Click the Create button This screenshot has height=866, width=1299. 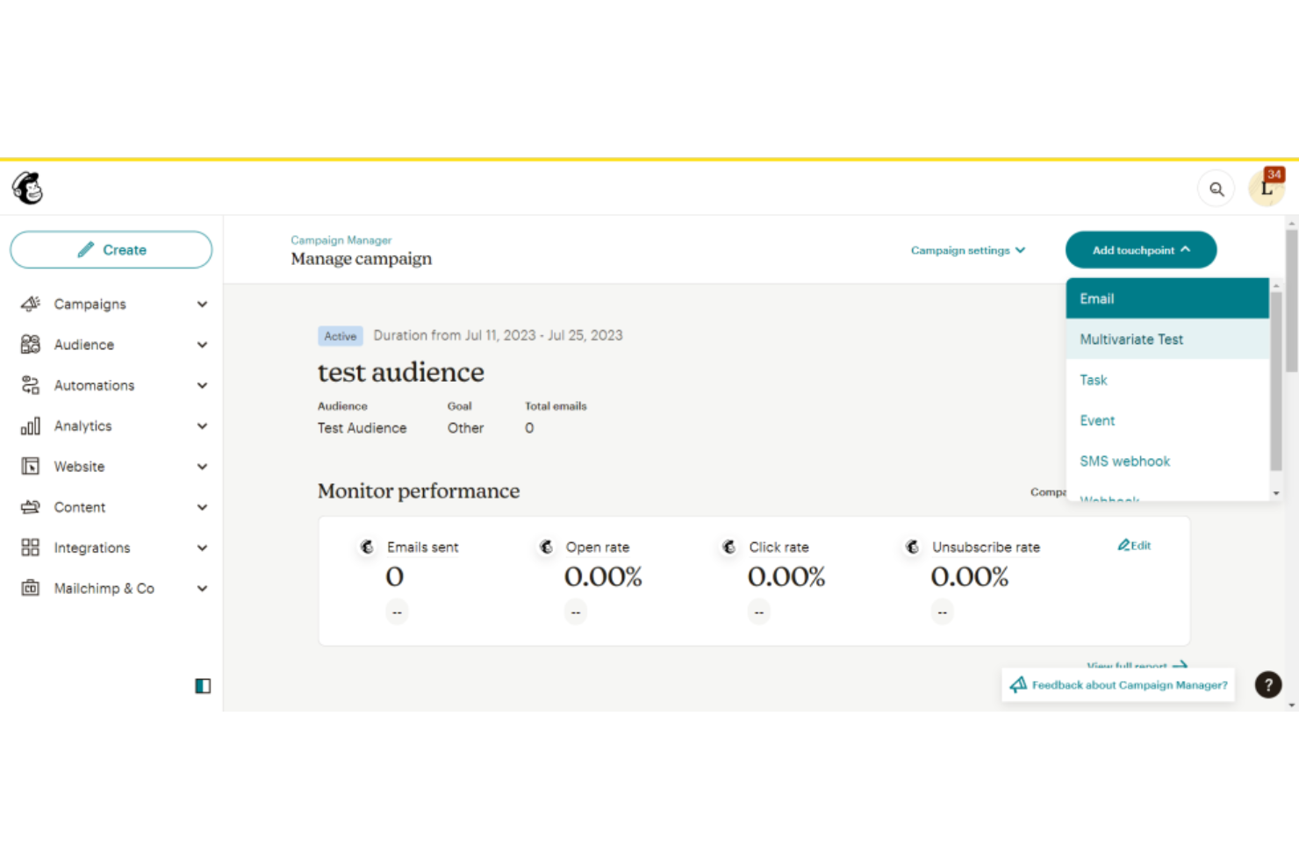111,249
